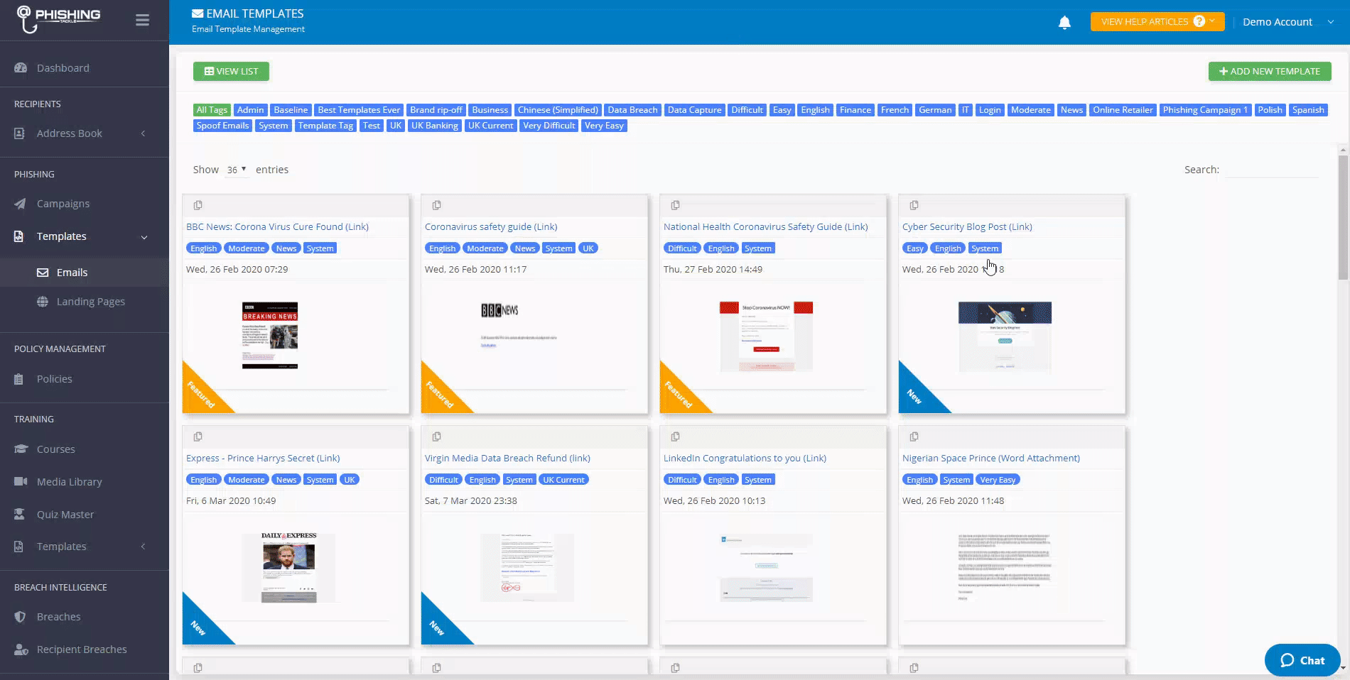
Task: Click the Search input field
Action: 1273,170
